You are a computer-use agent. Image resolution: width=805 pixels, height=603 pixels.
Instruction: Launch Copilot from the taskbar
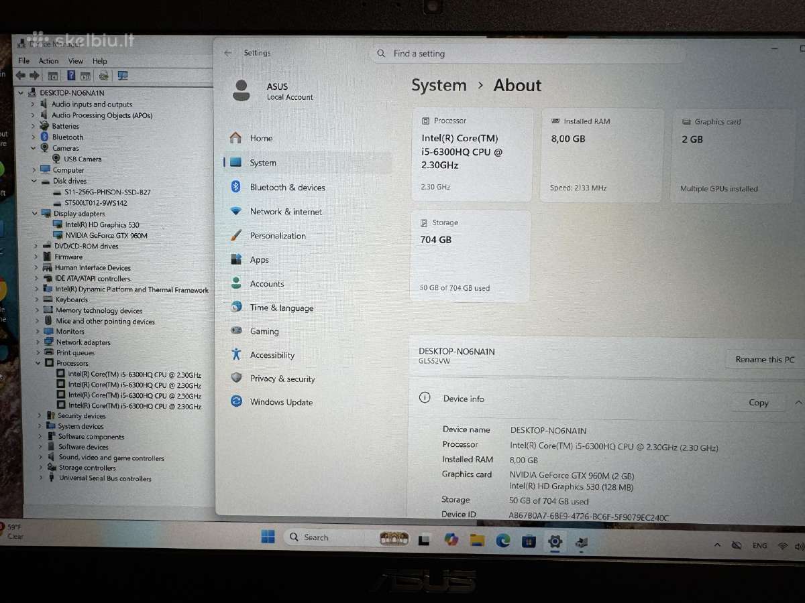point(451,539)
